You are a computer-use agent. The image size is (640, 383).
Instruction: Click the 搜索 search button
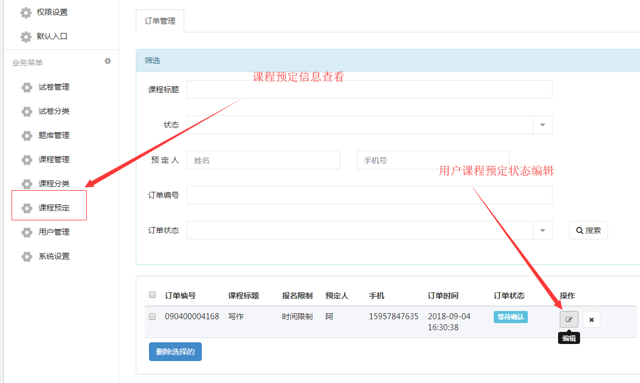(x=588, y=230)
